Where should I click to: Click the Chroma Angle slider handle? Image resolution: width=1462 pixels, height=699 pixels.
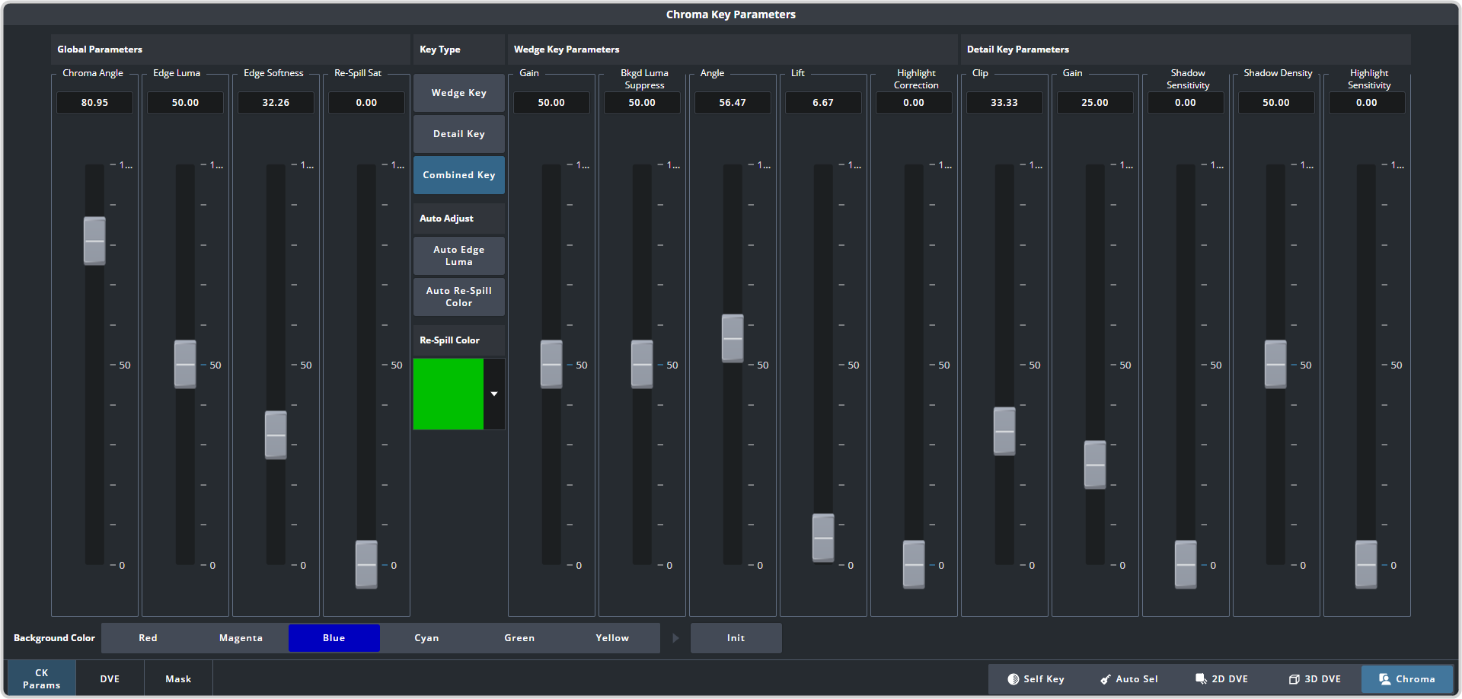(x=94, y=241)
